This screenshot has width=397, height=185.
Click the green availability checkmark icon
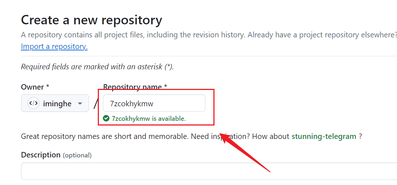click(106, 118)
